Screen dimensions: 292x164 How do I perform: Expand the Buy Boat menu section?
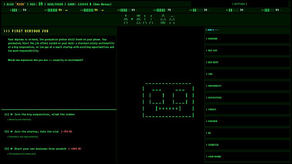point(247,62)
